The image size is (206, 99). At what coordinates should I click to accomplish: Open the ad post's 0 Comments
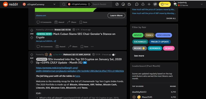pyautogui.click(x=44, y=22)
